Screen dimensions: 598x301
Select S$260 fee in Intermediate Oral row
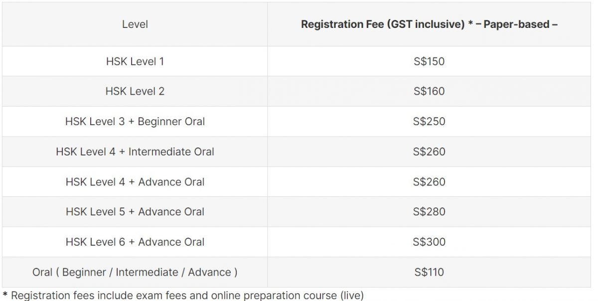coord(429,151)
